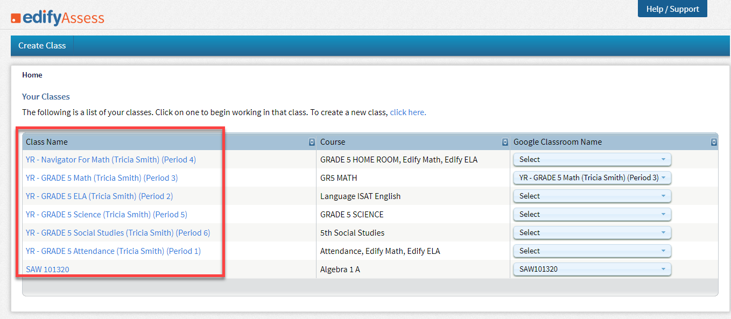Click the GRADE 5 SCIENCE course cell
The image size is (731, 319).
coord(413,214)
